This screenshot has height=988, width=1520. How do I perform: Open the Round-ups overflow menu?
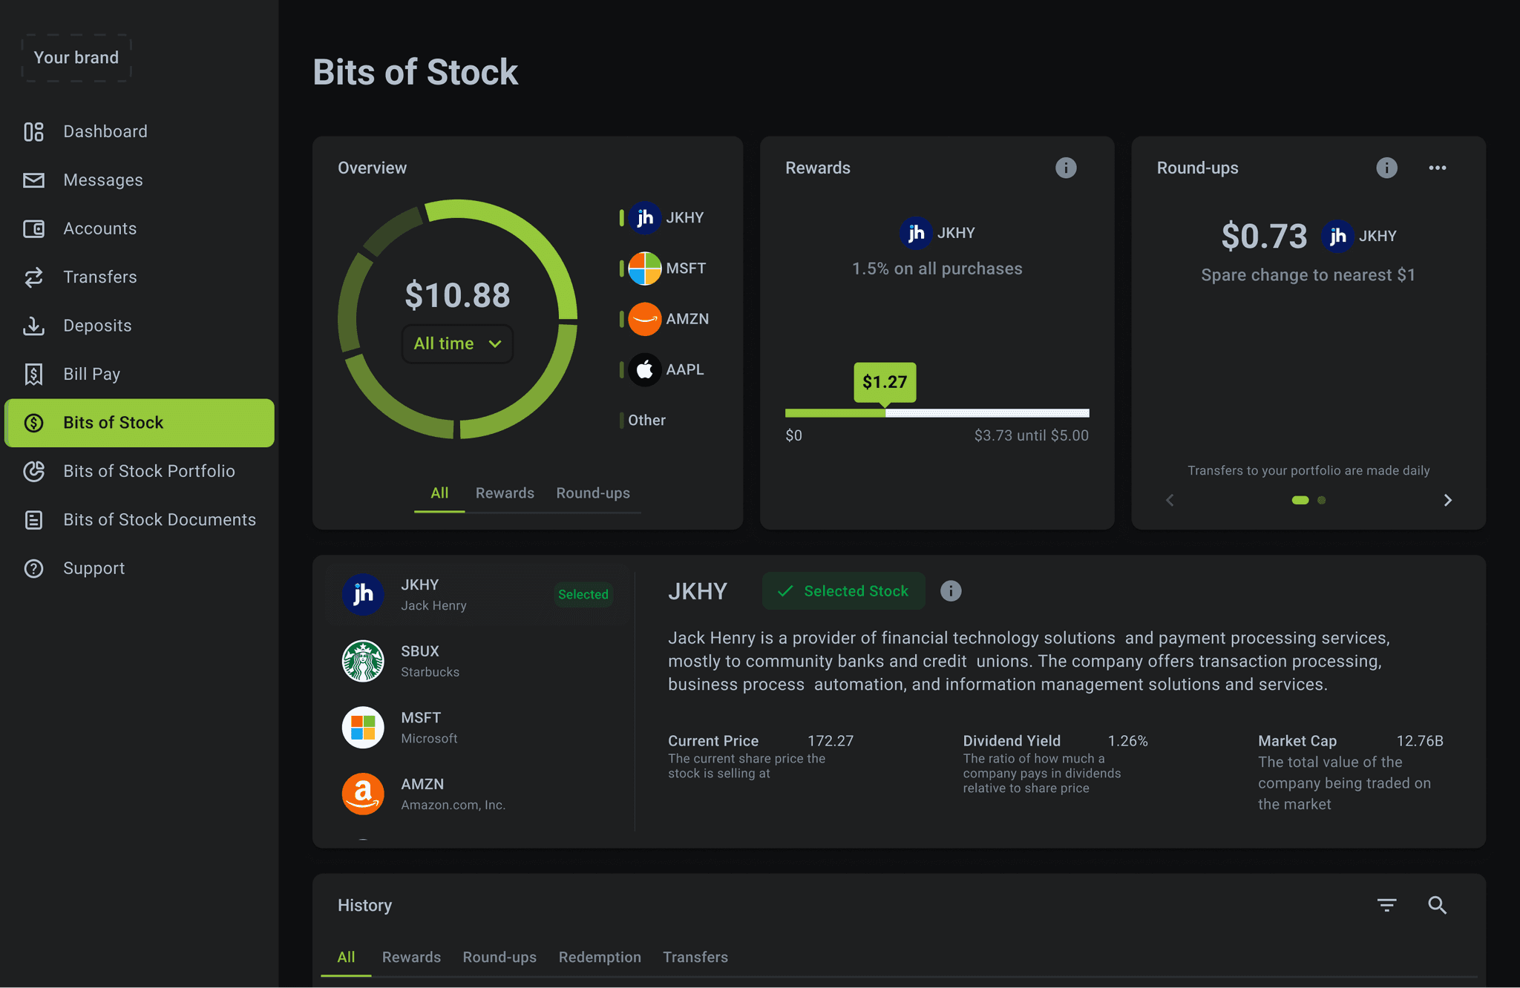[1437, 168]
